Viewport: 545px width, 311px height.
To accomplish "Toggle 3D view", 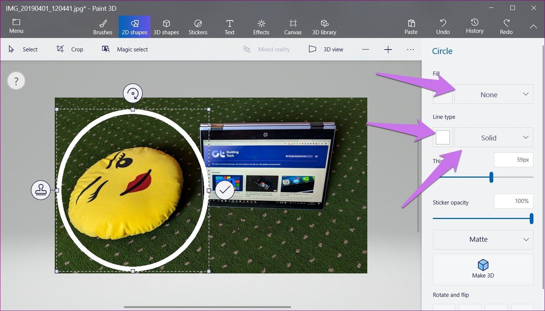I will click(326, 49).
